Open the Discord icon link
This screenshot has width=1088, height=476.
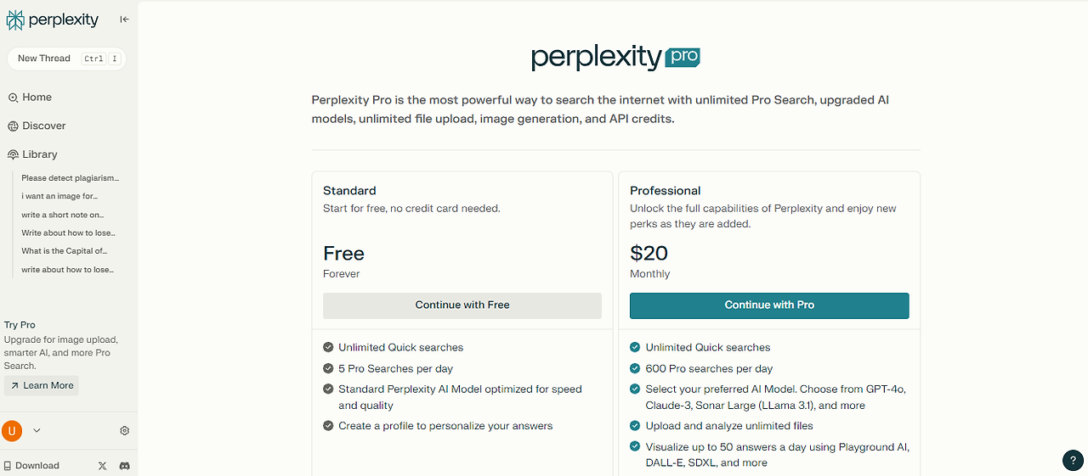click(x=124, y=466)
